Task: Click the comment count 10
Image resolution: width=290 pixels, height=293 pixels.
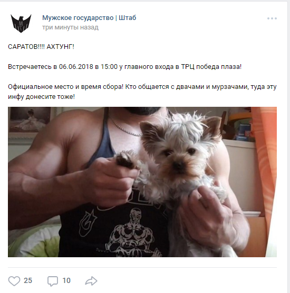Action: tap(66, 280)
